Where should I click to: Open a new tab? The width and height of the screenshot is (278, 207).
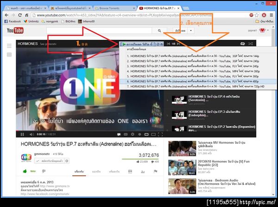186,8
